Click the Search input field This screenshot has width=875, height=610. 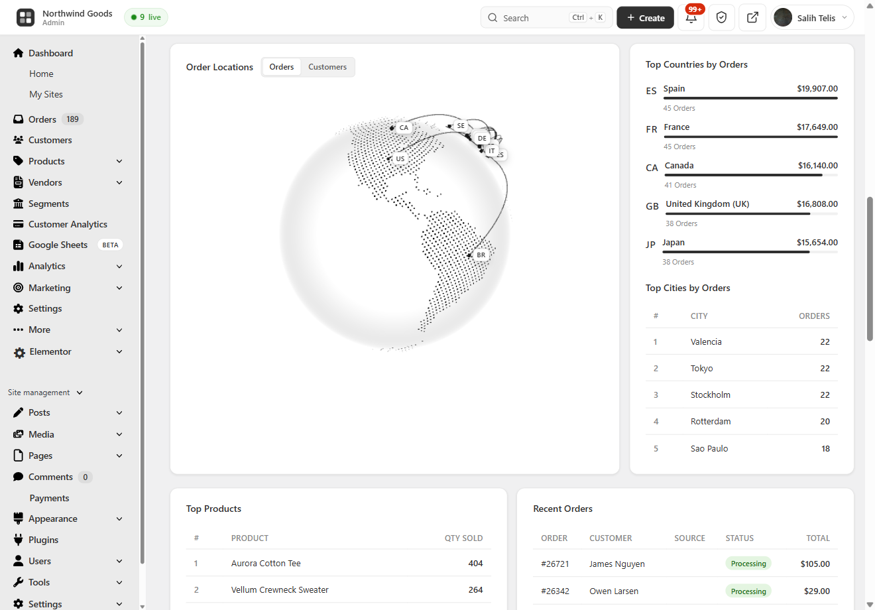[x=546, y=18]
